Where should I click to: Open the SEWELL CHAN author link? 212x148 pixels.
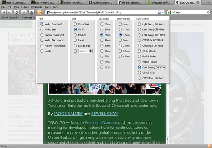click(x=105, y=114)
